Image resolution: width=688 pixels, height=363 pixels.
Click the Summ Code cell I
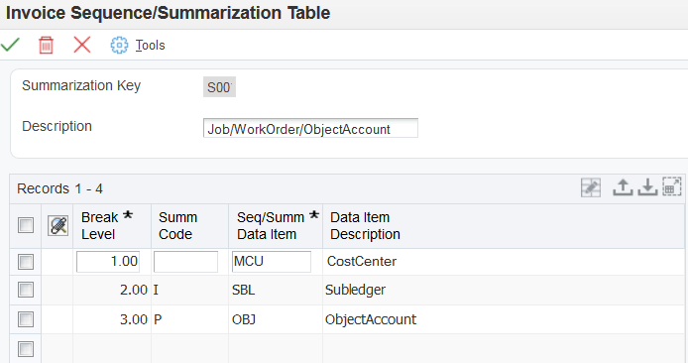tap(190, 290)
